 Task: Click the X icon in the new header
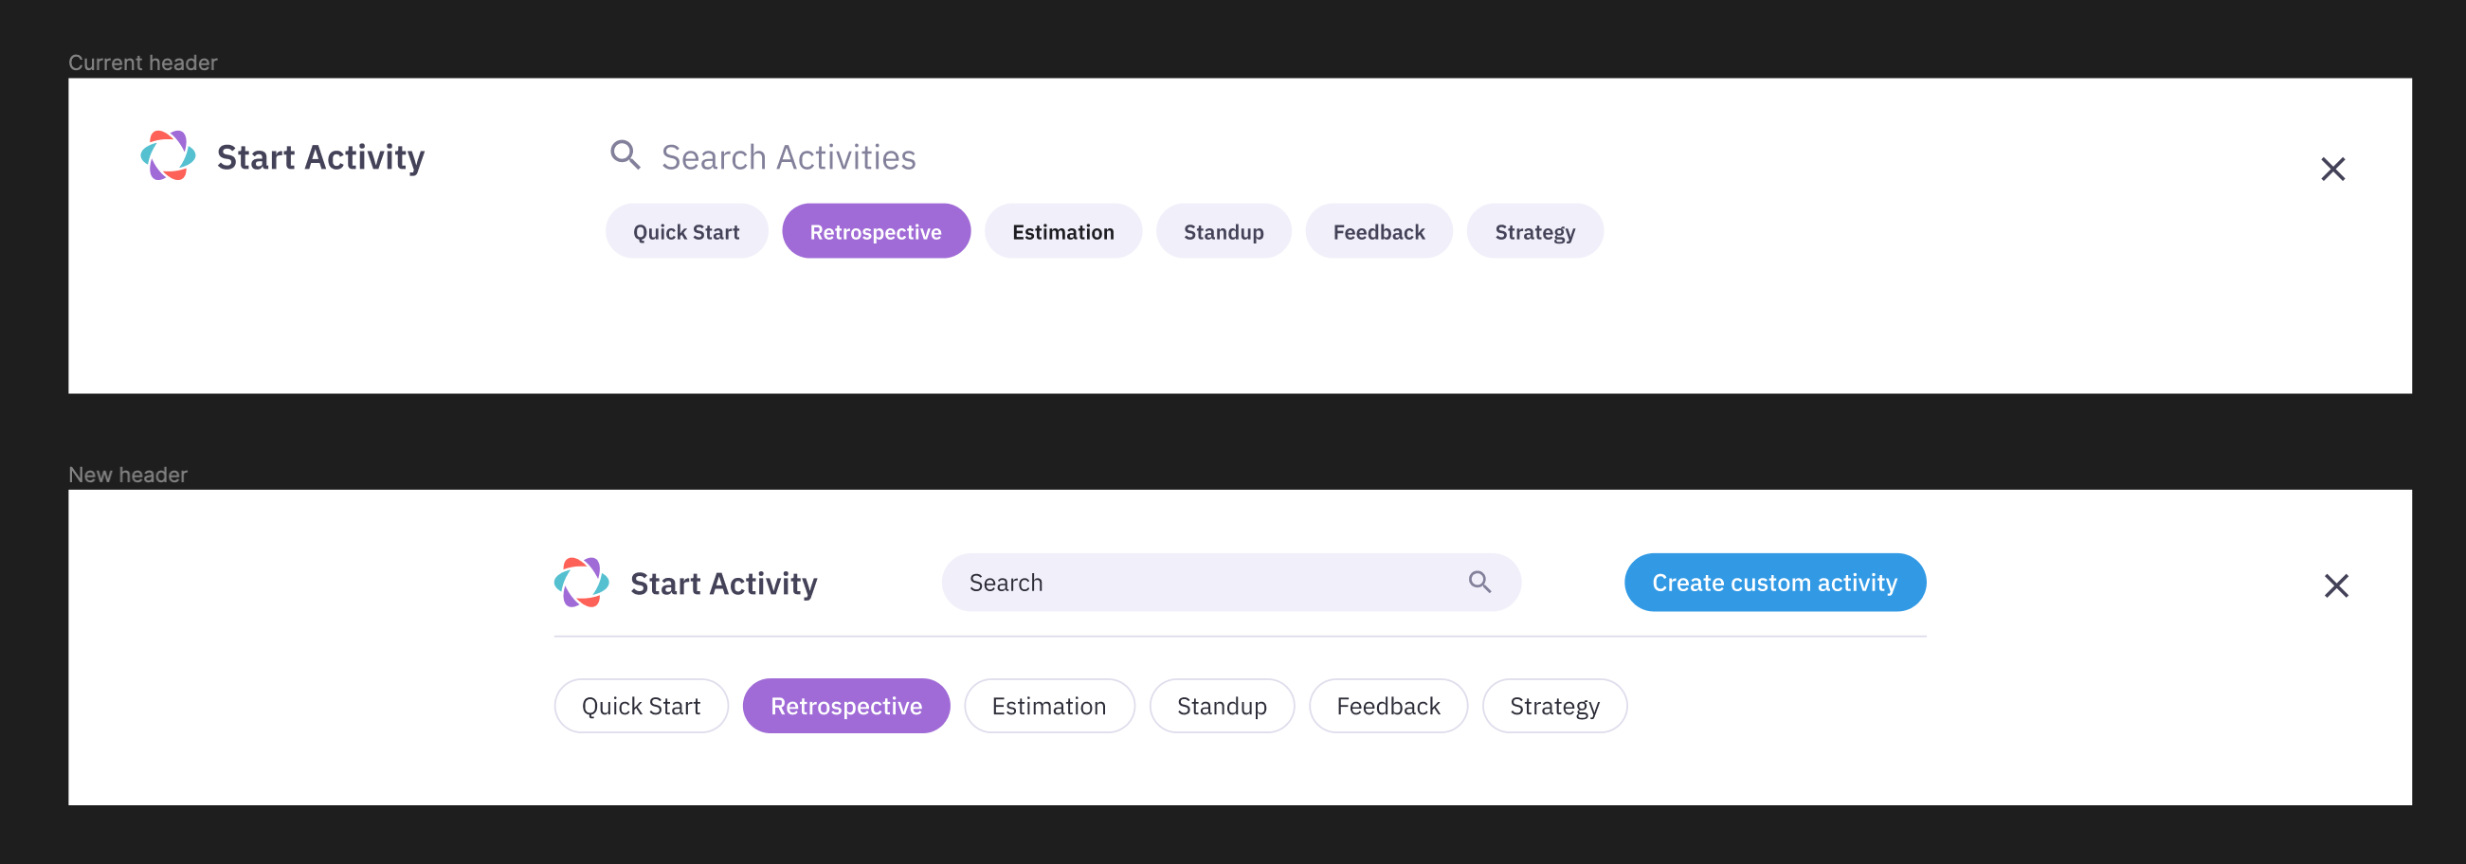2337,585
